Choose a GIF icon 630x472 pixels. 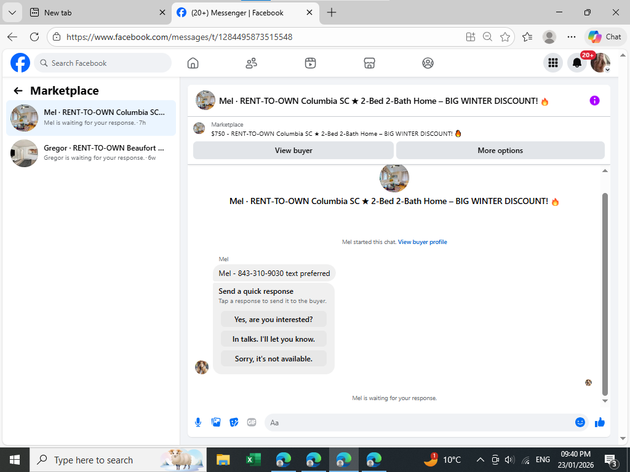coord(252,422)
